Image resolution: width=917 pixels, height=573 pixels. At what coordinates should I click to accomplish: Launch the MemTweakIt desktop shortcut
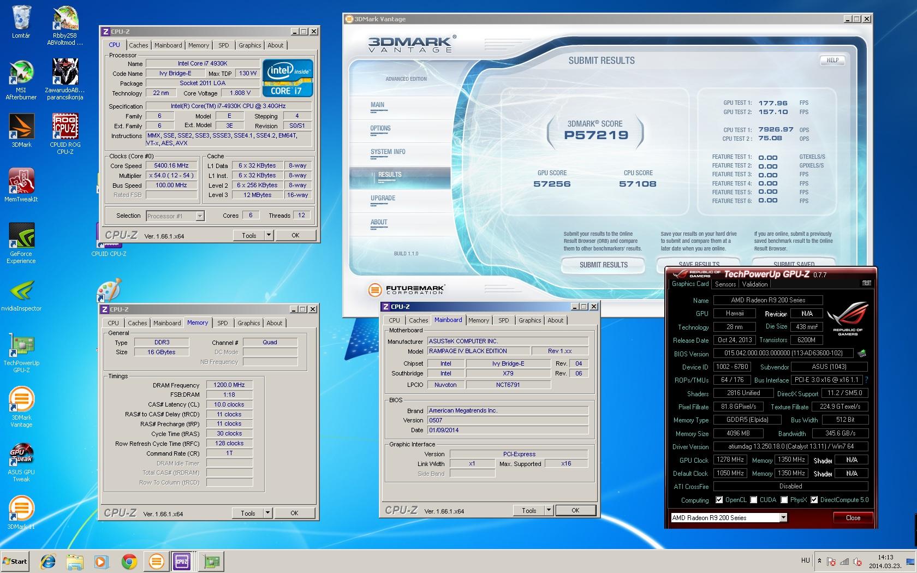(x=21, y=185)
